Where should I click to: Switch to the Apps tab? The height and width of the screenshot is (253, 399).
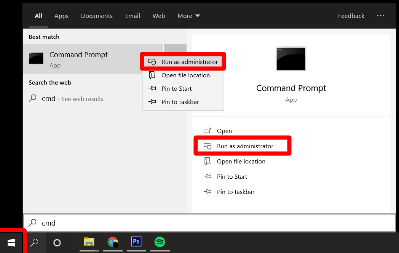tap(61, 16)
